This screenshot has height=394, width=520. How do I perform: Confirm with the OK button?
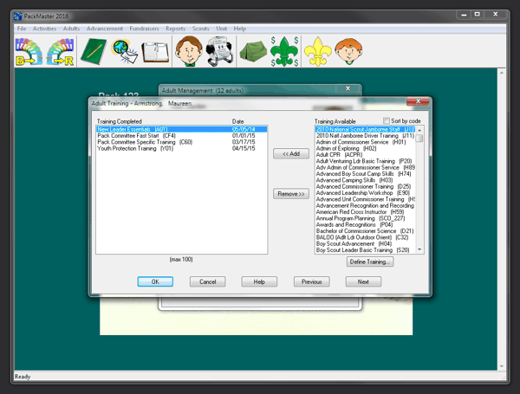(155, 281)
